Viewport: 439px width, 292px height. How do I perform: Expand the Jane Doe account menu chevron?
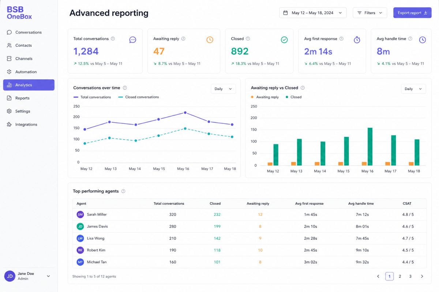[48, 276]
